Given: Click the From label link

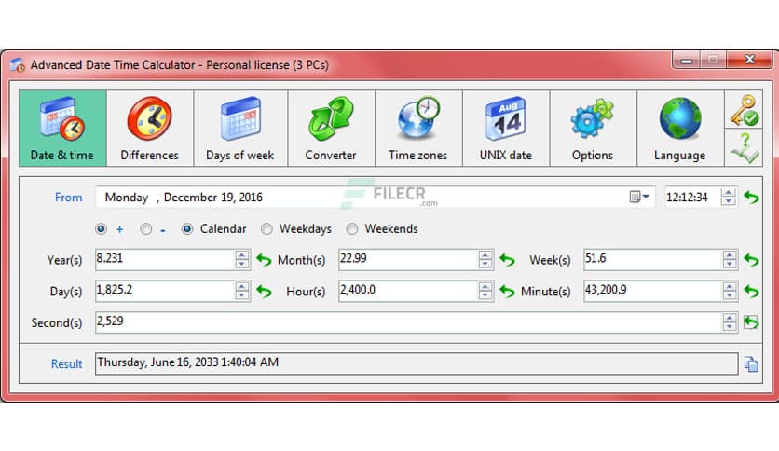Looking at the screenshot, I should tap(69, 198).
